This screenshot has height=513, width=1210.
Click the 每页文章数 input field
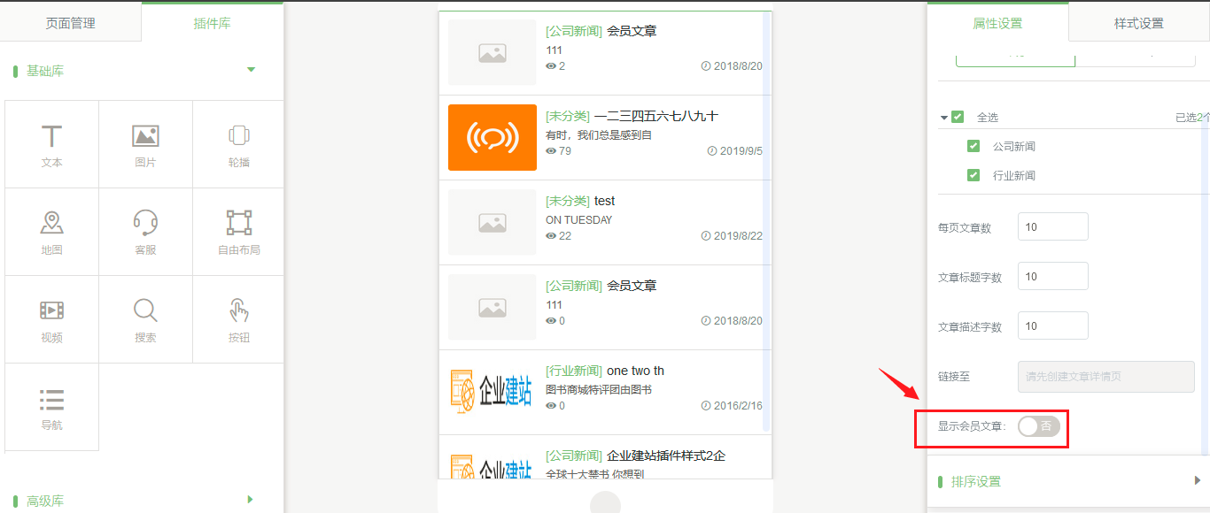point(1052,227)
